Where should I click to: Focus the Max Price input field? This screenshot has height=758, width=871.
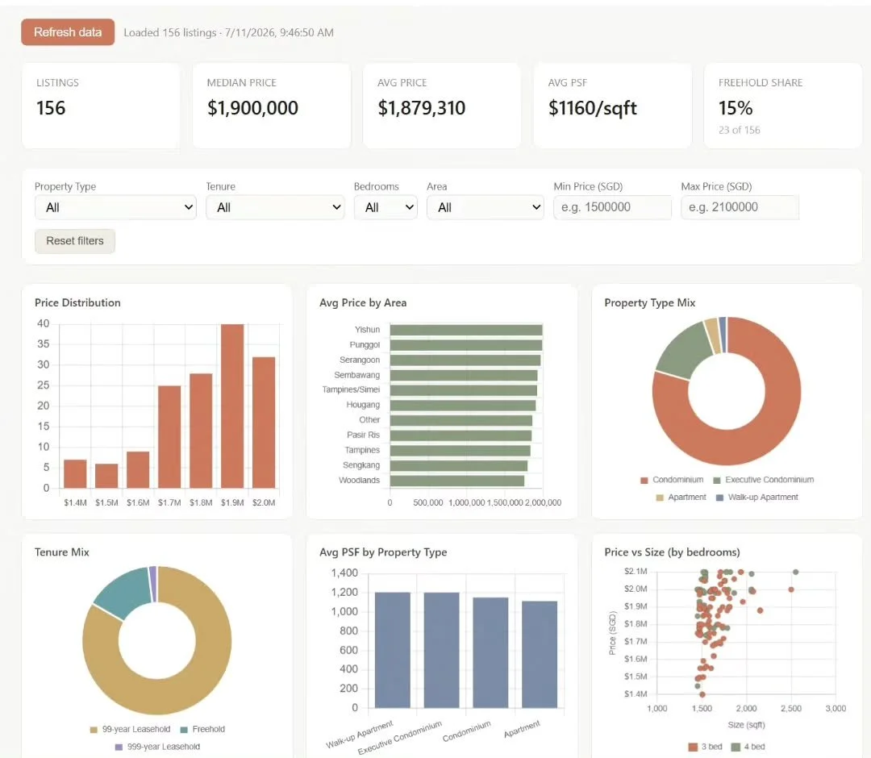(740, 207)
